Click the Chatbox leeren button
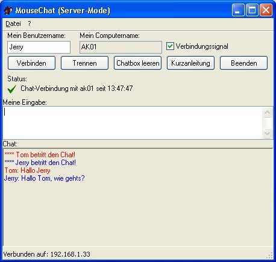Screen dimensions: 276x262 [137, 63]
